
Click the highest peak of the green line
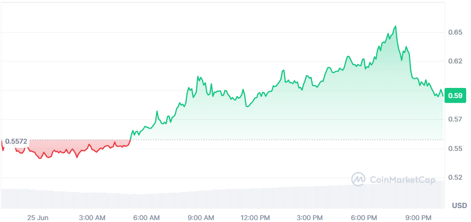(396, 26)
